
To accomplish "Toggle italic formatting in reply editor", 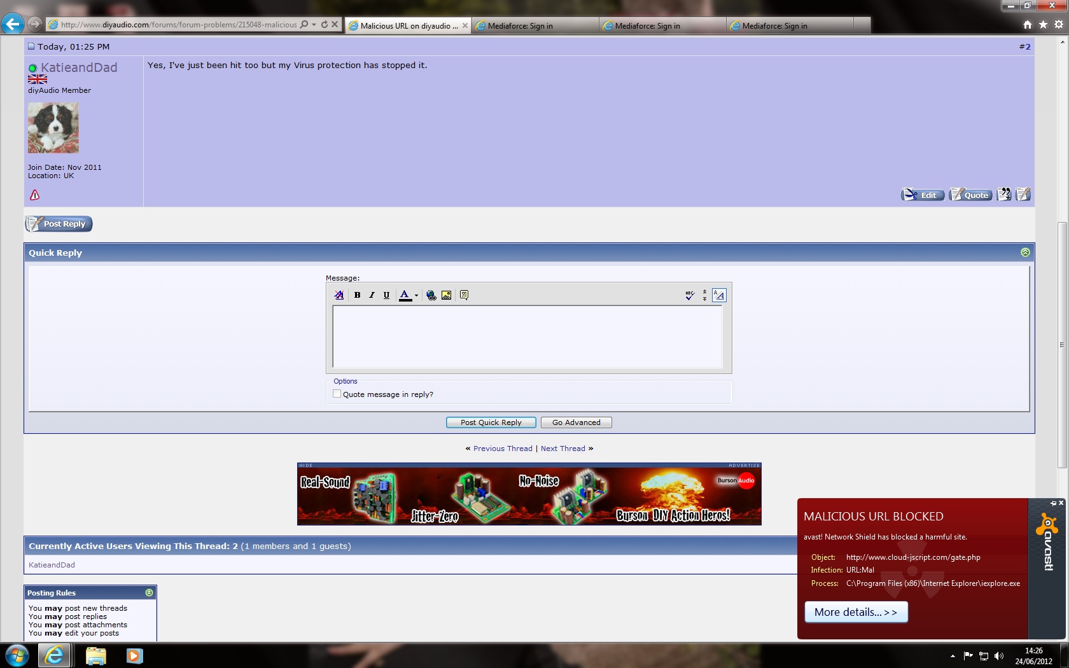I will tap(372, 295).
